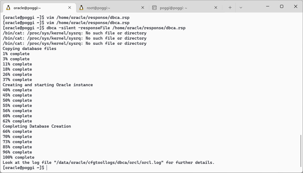Close the root@poggi:~ tab
Screen dimensions: 303x173
tap(143, 7)
